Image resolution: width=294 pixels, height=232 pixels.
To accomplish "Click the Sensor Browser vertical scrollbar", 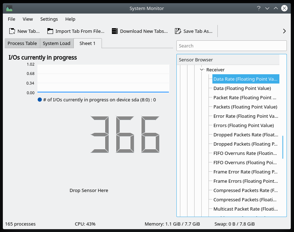I will pos(283,147).
